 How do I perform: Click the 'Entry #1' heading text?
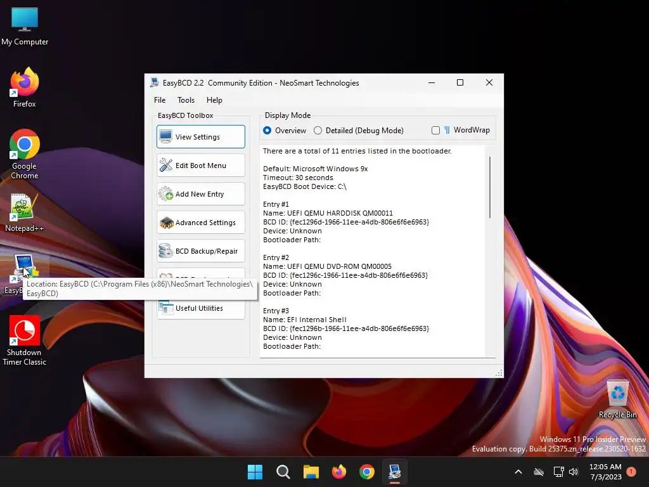pos(276,204)
